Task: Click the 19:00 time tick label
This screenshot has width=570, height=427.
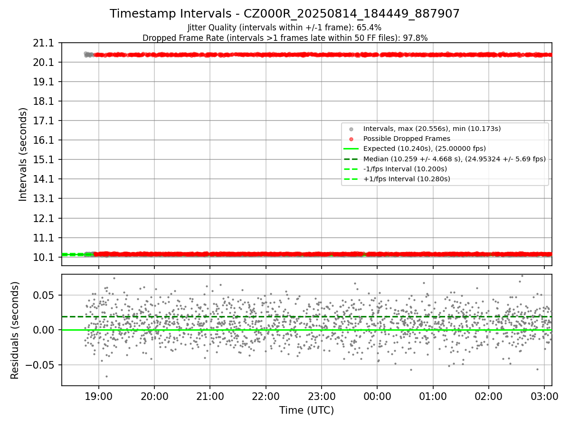Action: tap(98, 396)
